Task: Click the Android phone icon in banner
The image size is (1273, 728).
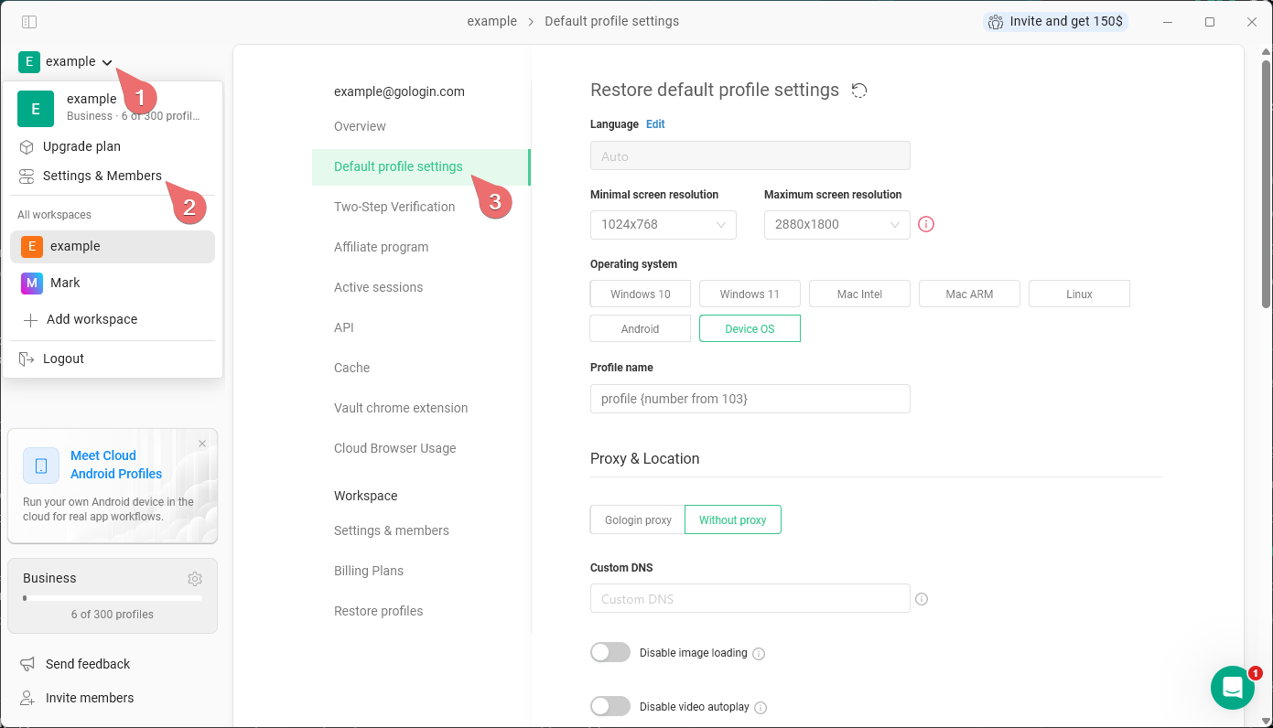Action: pyautogui.click(x=41, y=466)
